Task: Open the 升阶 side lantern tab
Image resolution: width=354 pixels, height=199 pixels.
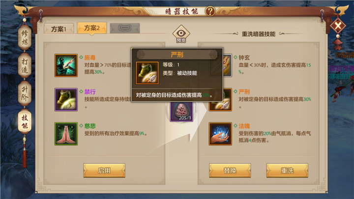Action: point(25,94)
